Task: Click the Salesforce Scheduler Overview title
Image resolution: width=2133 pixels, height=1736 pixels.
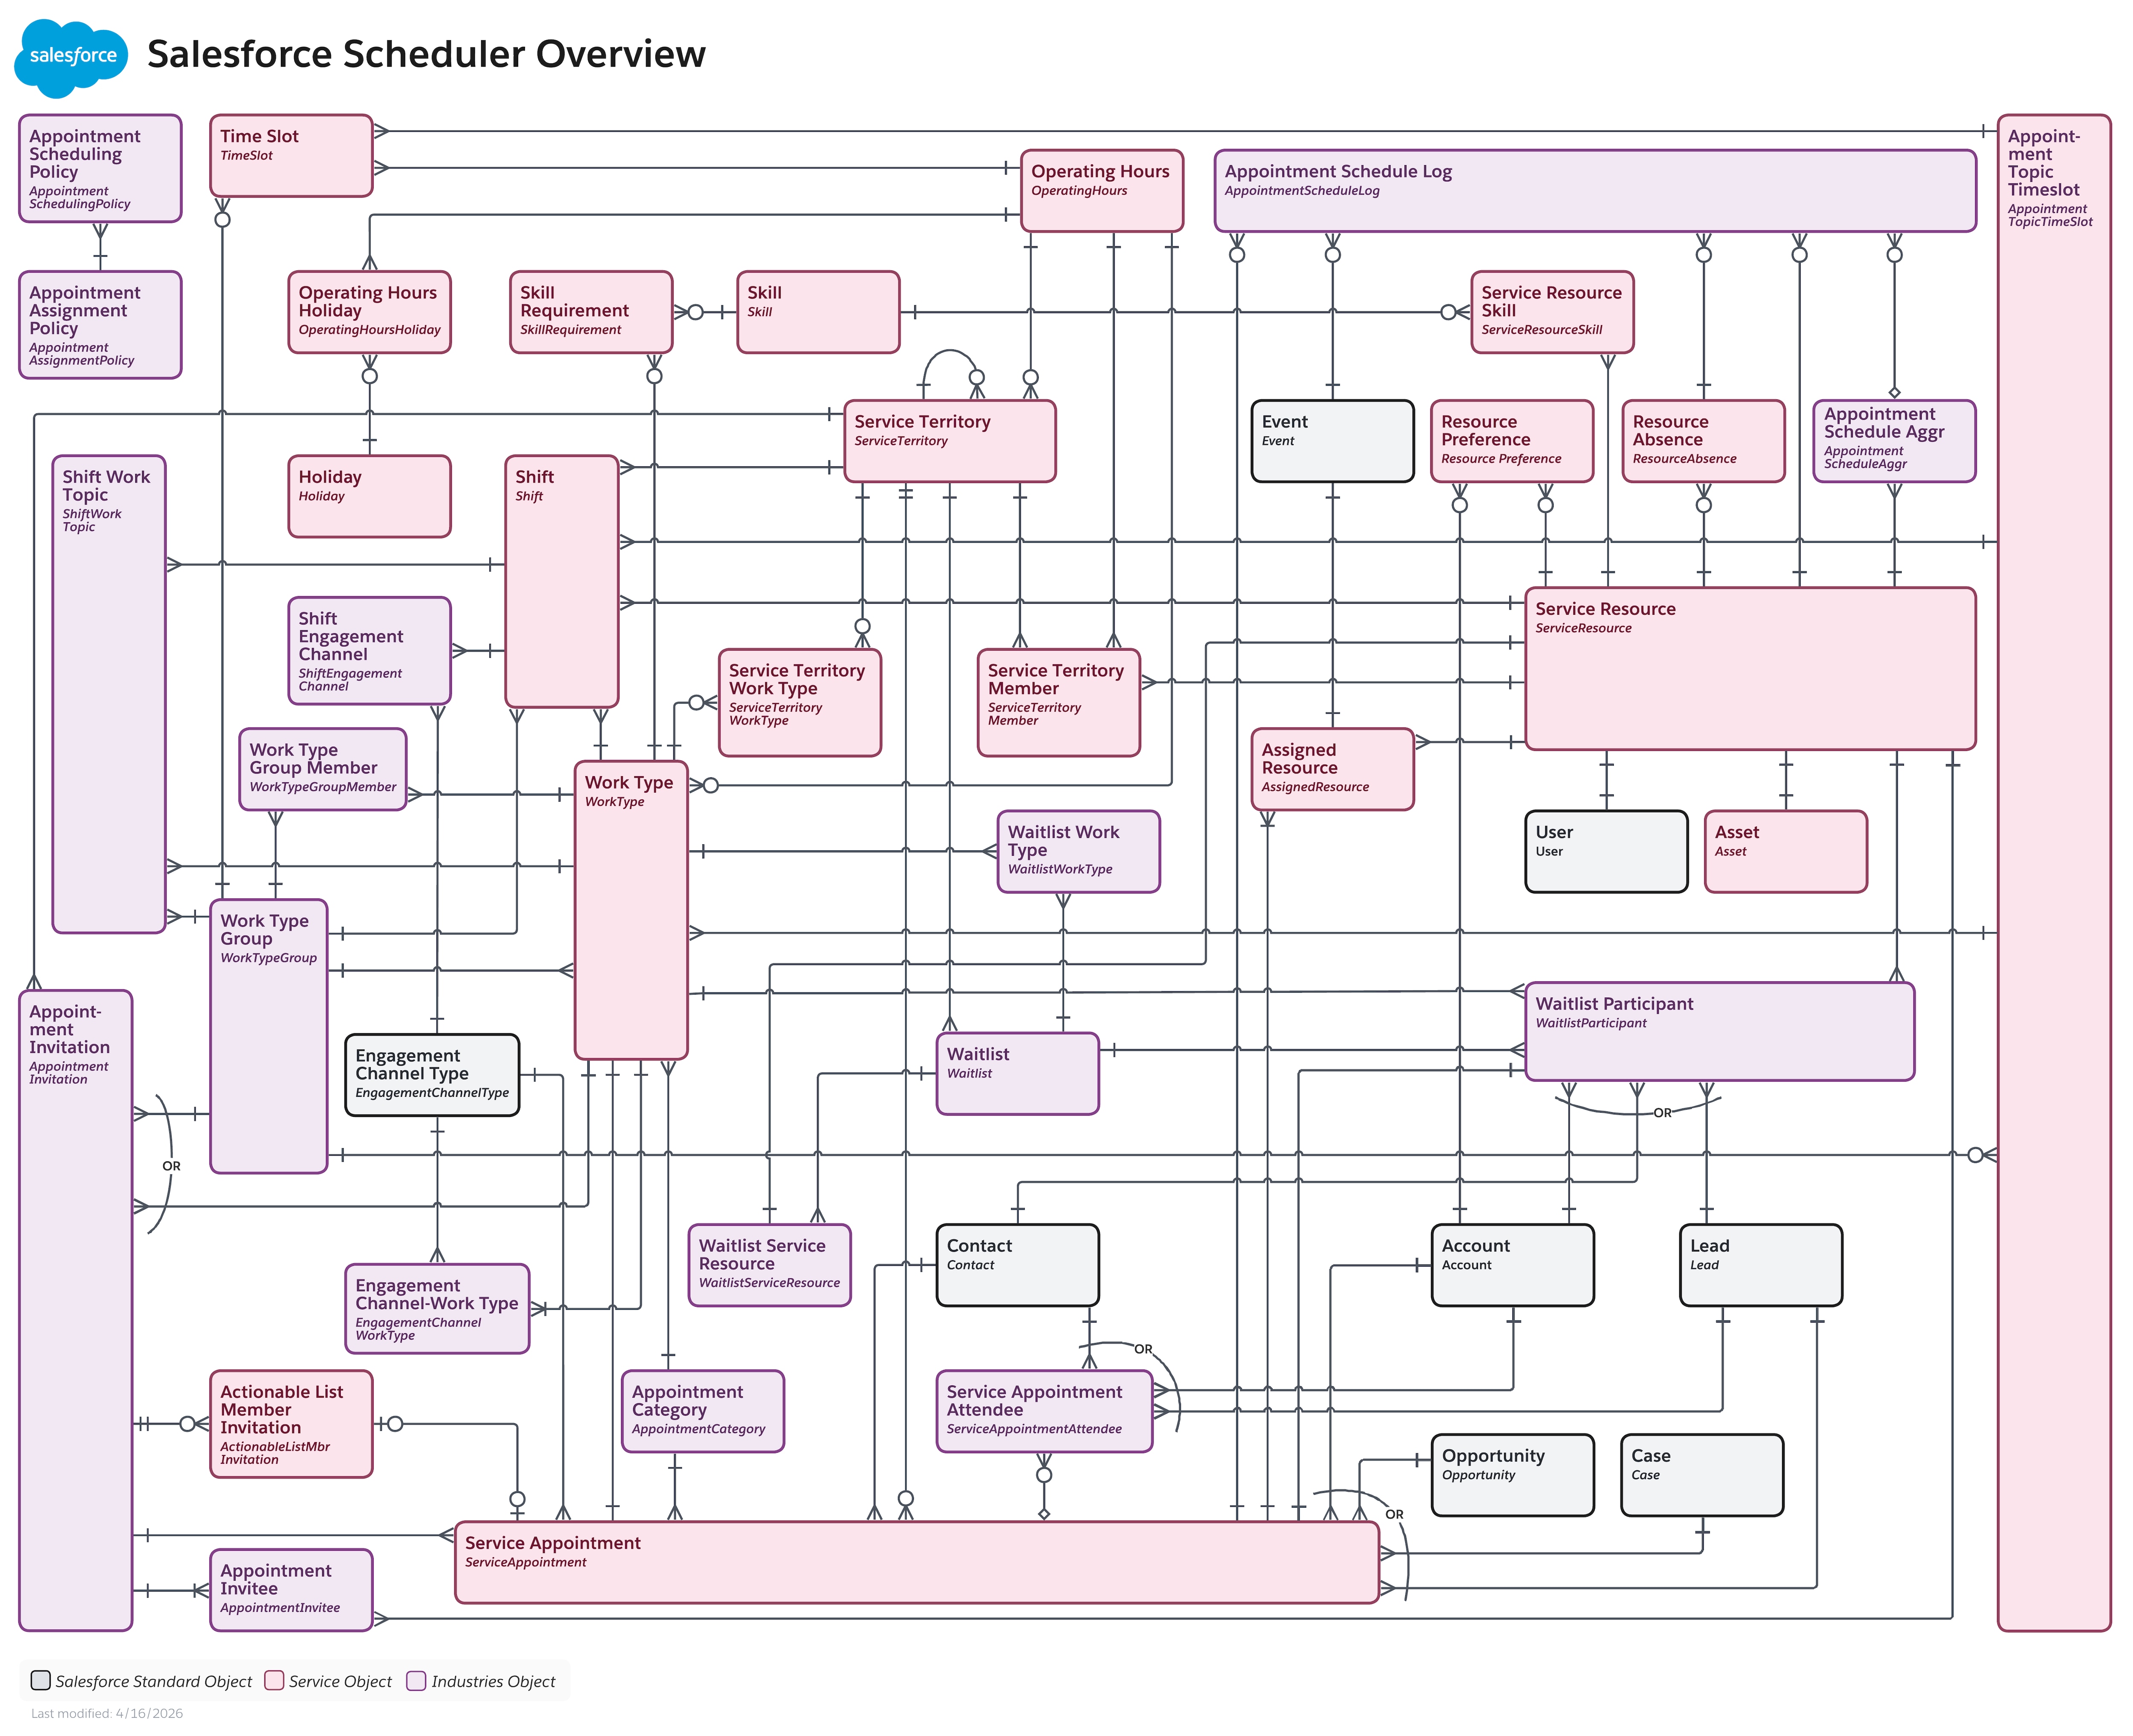Action: tap(426, 54)
